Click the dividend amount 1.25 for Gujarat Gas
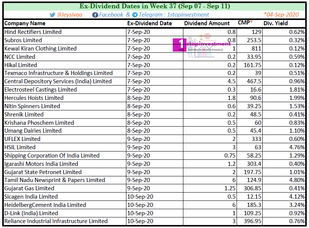Image resolution: width=309 pixels, height=228 pixels. 230,188
